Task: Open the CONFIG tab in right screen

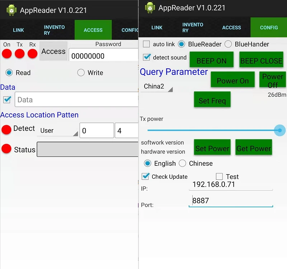Action: (x=269, y=28)
